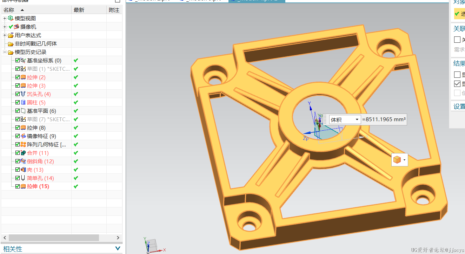Click the 倒斜角 (12) chamfer icon
The image size is (465, 254).
click(23, 161)
